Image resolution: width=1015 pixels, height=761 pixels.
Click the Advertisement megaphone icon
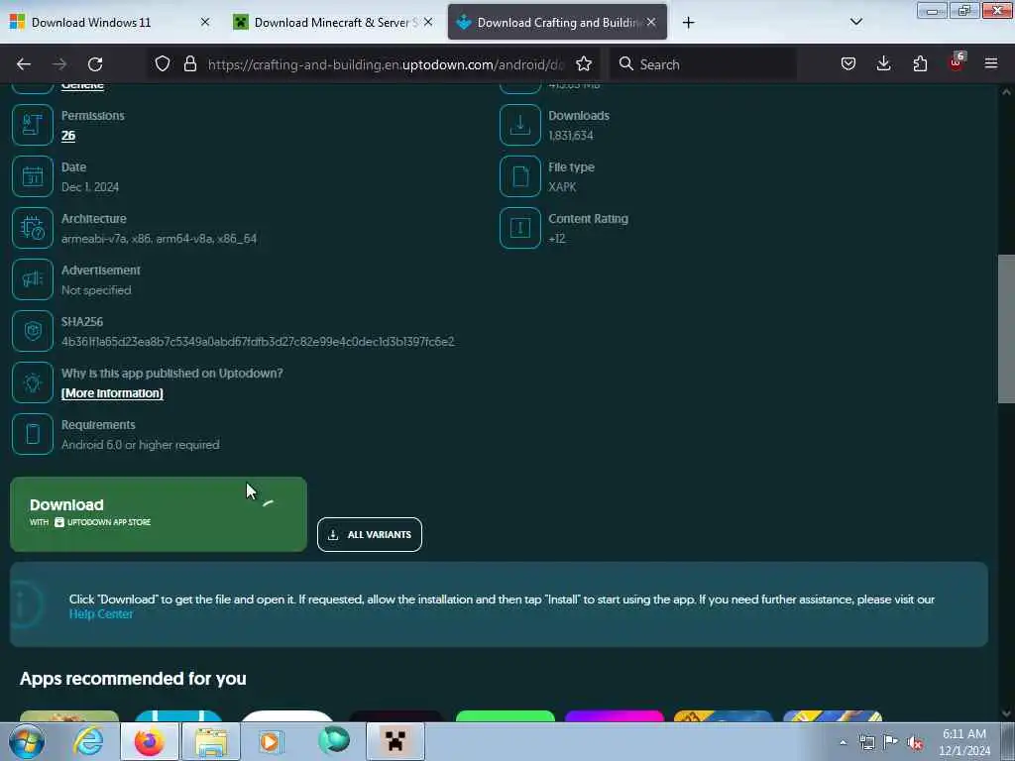33,279
